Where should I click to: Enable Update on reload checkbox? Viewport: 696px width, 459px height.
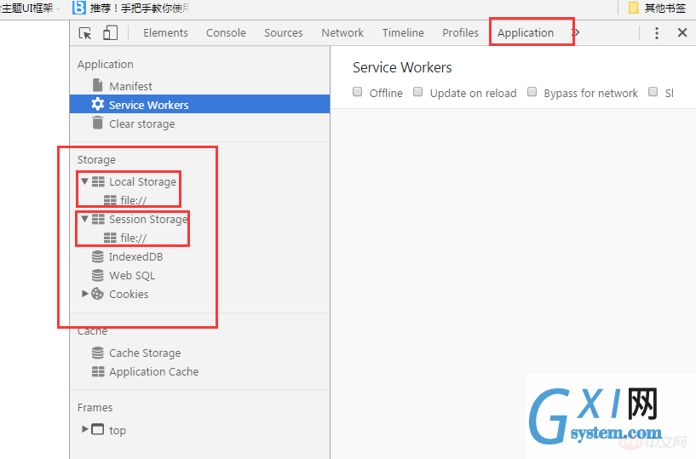point(417,92)
